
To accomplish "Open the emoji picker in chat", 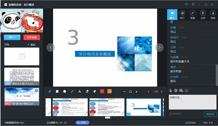I will click(x=186, y=91).
